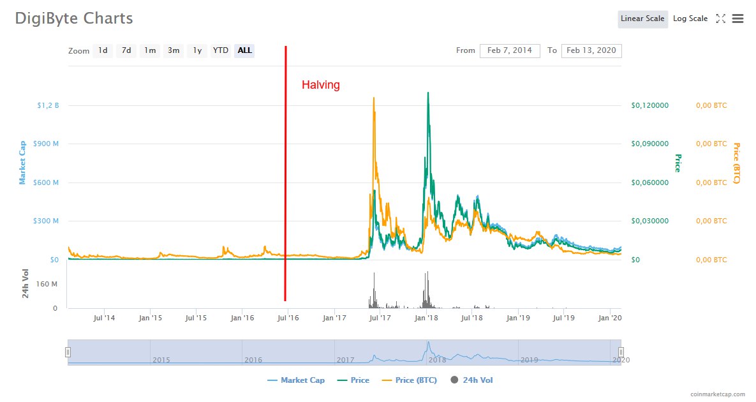Open the chart hamburger menu
Screen dimensions: 756x402
tap(737, 19)
